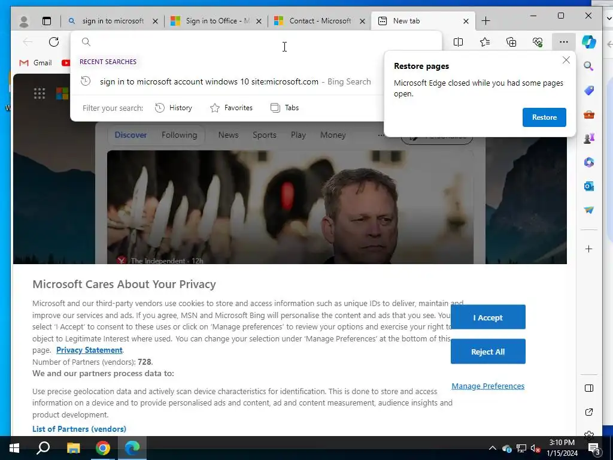Open the Favorites star list icon
613x460 pixels.
tap(485, 42)
